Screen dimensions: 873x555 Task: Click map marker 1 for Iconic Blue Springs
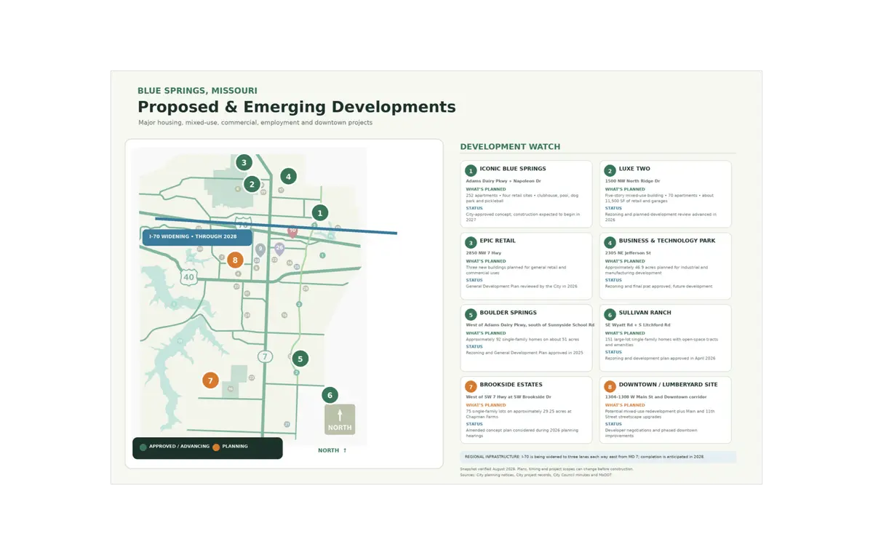[320, 212]
